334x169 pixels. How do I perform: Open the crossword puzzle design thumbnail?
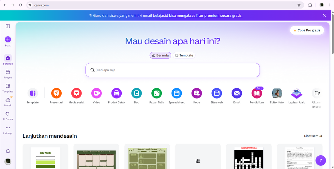tap(249, 156)
